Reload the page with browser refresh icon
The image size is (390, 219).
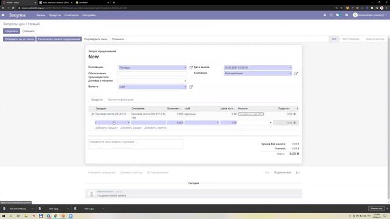point(13,8)
